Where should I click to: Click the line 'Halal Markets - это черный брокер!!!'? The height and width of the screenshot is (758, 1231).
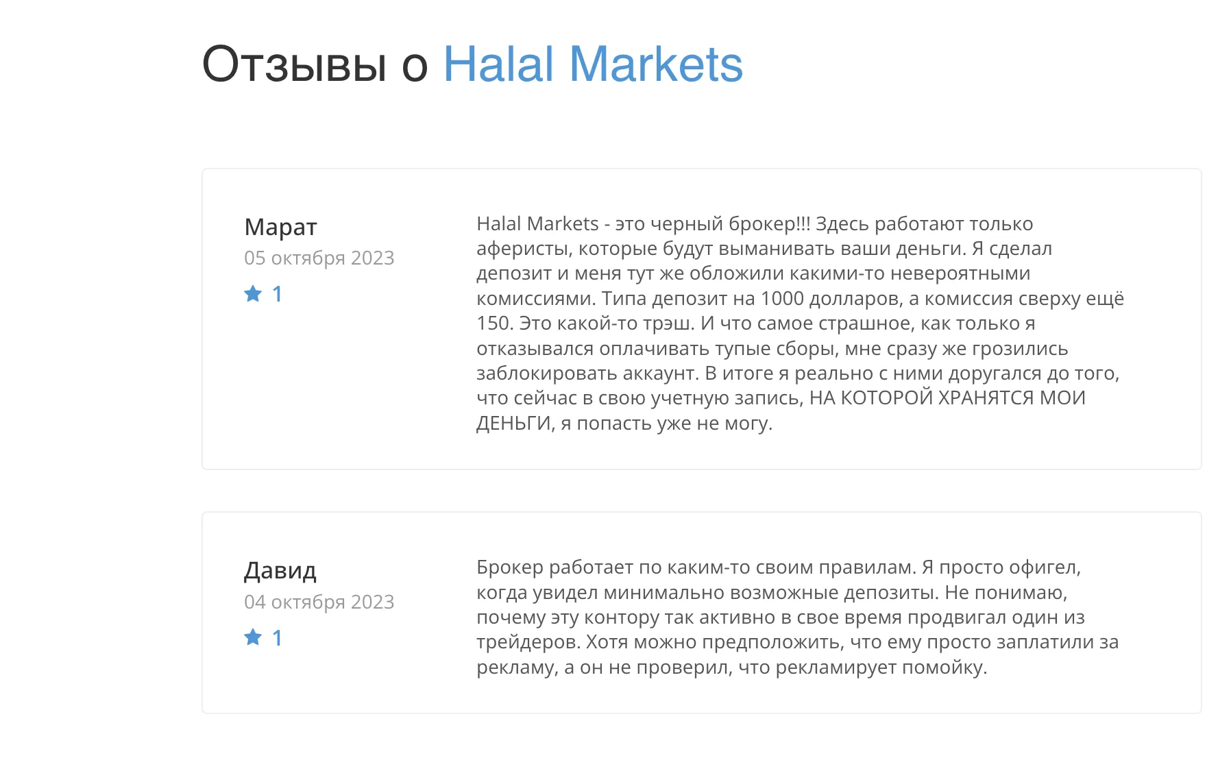643,223
